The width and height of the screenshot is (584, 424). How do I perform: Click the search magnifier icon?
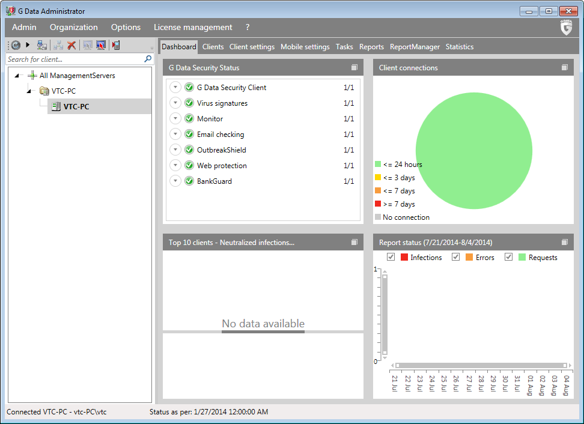(148, 59)
